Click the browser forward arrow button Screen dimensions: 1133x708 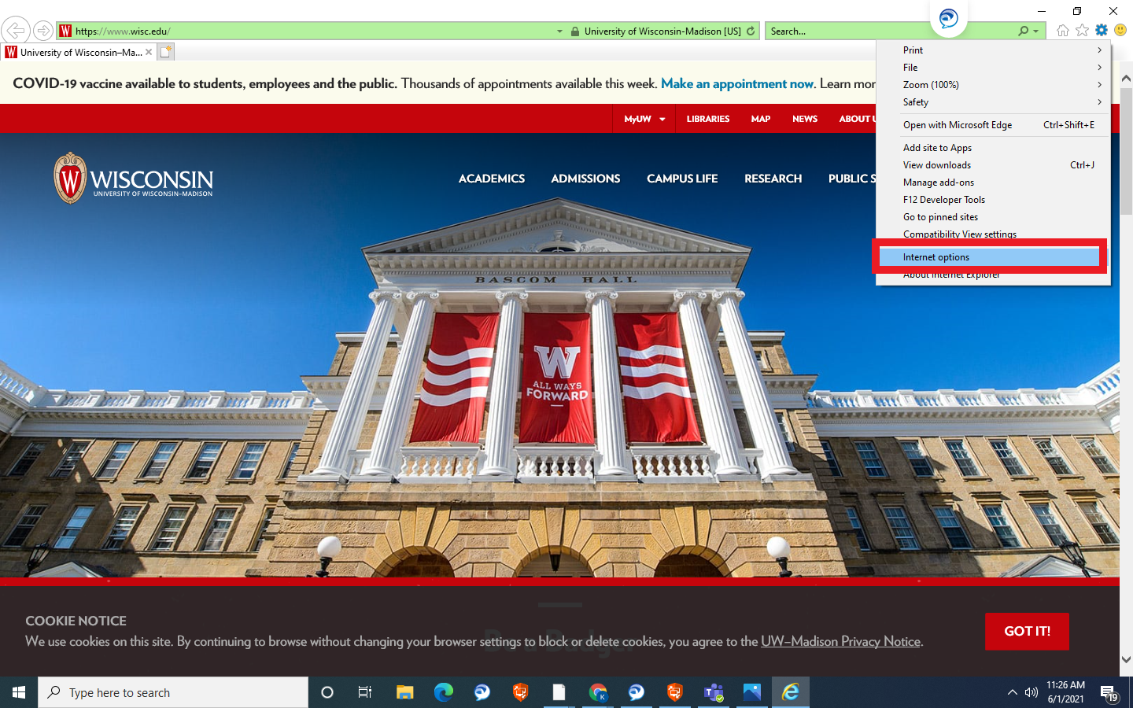point(43,31)
